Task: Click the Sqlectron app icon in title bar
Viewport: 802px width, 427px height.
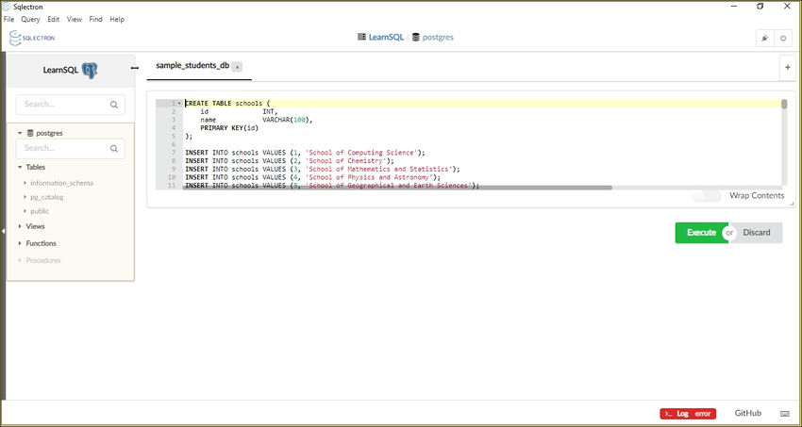Action: [7, 7]
